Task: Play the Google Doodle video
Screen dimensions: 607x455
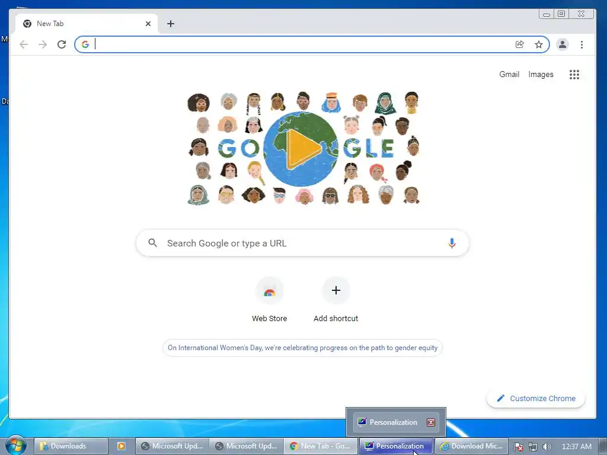Action: 303,149
